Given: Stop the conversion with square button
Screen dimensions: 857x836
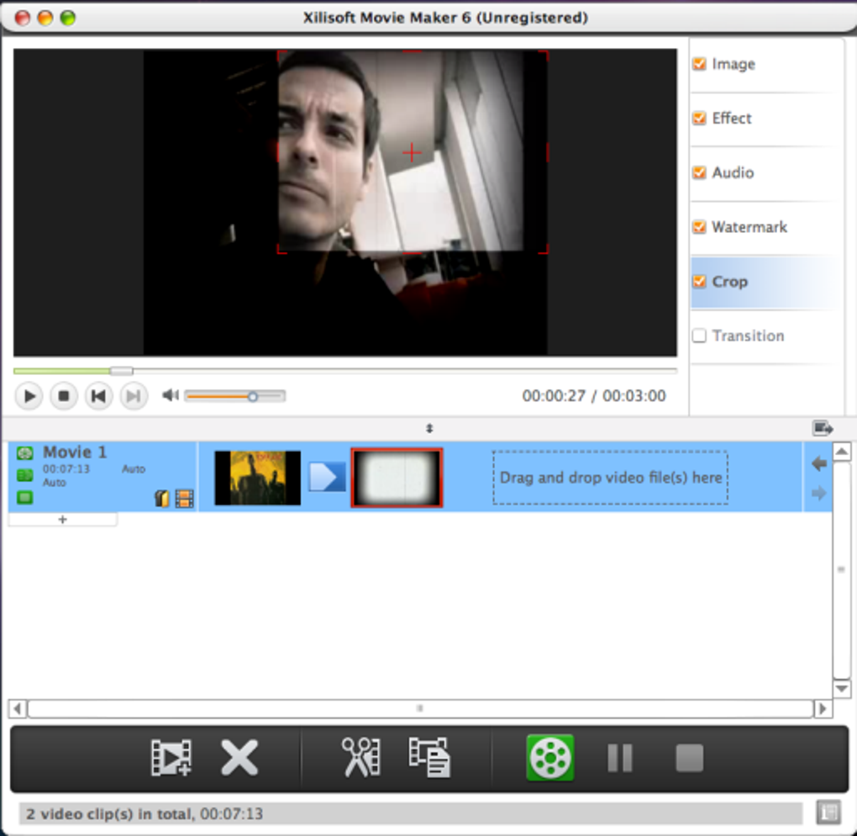Looking at the screenshot, I should tap(689, 758).
